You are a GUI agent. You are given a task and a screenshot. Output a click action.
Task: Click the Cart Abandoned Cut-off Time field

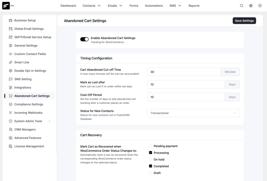tap(184, 72)
